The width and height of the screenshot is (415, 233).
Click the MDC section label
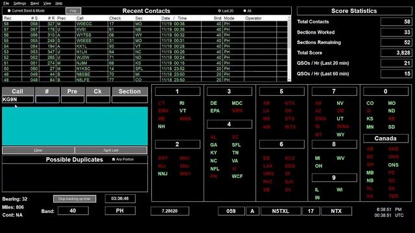pyautogui.click(x=237, y=104)
